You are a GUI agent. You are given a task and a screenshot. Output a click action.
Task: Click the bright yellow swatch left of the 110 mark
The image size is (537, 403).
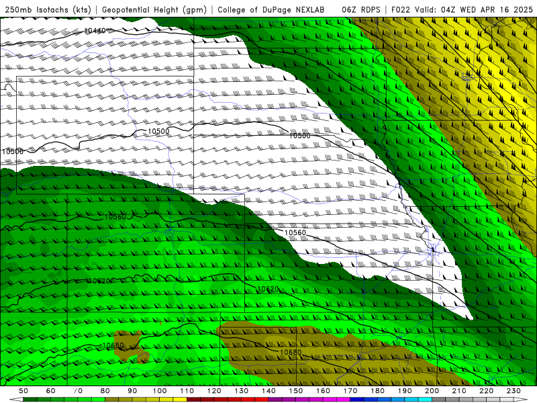[x=180, y=400]
